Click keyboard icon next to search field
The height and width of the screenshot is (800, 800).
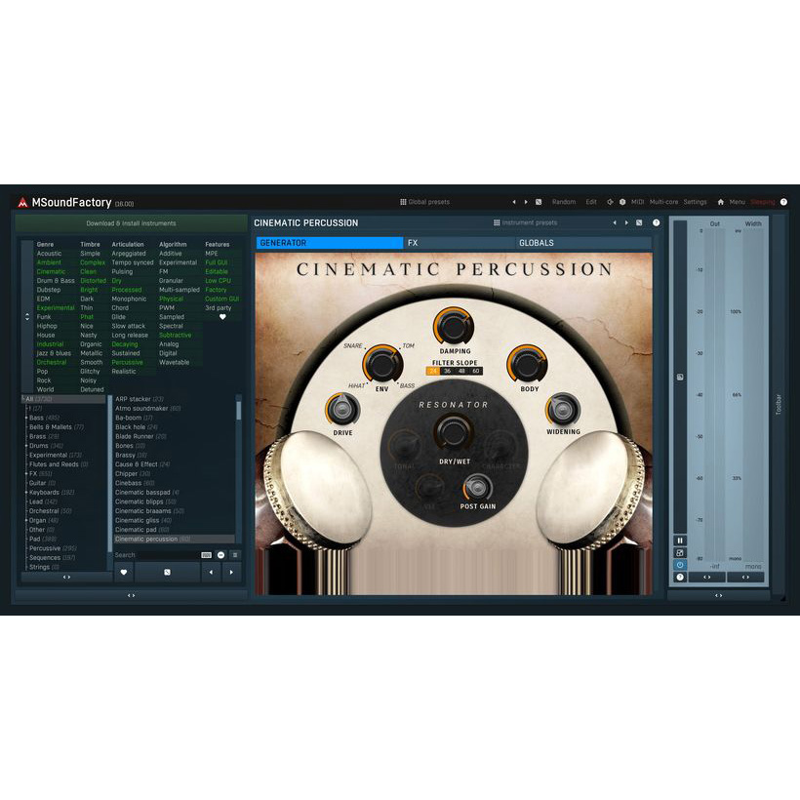[206, 555]
